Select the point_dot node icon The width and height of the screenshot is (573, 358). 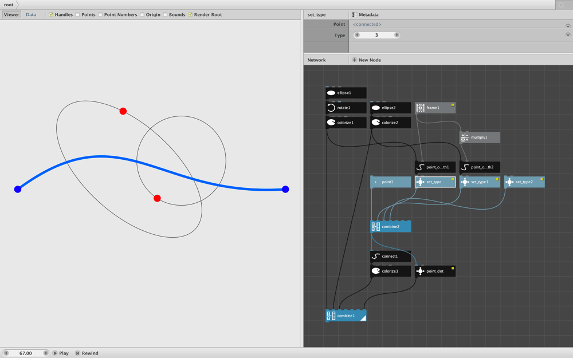[x=420, y=271]
